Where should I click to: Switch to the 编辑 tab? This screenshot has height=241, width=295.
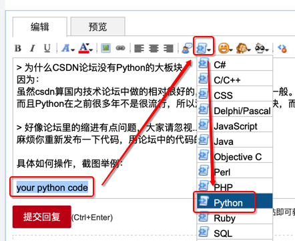pos(40,27)
